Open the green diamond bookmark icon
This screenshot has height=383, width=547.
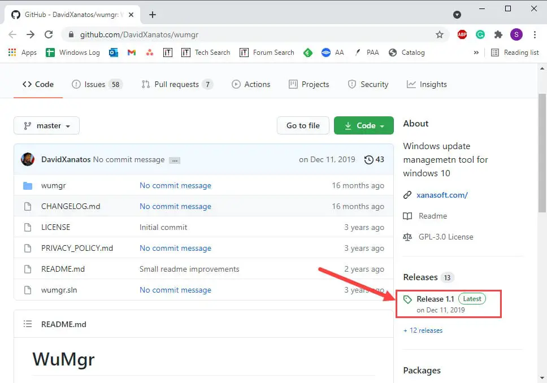307,53
